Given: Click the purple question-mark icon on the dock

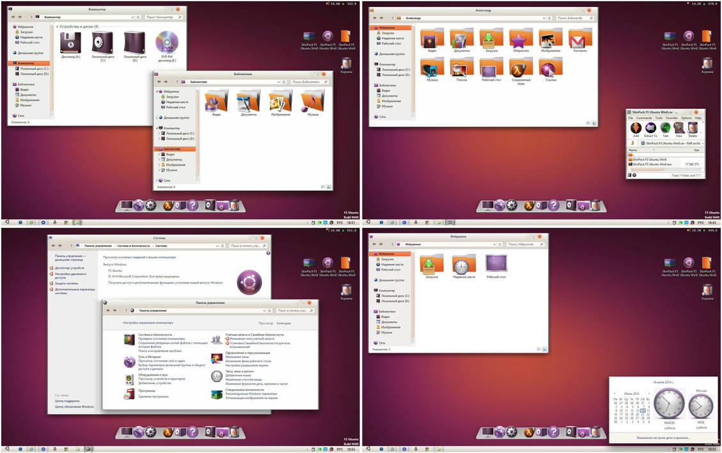Looking at the screenshot, I should point(192,205).
